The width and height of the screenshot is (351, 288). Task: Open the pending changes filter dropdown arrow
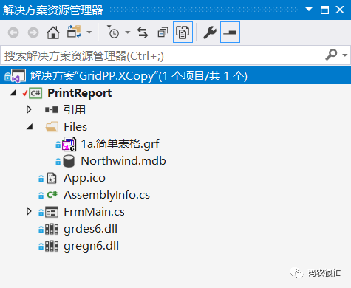[x=127, y=32]
